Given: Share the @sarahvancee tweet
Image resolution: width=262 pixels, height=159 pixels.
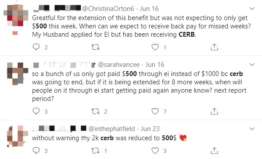Looking at the screenshot, I should click(214, 111).
